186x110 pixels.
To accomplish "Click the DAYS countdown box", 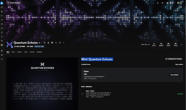I will (154, 45).
